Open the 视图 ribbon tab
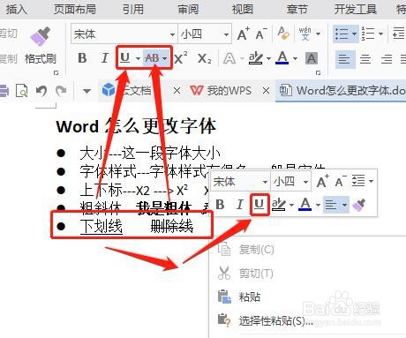The image size is (406, 338). (243, 9)
